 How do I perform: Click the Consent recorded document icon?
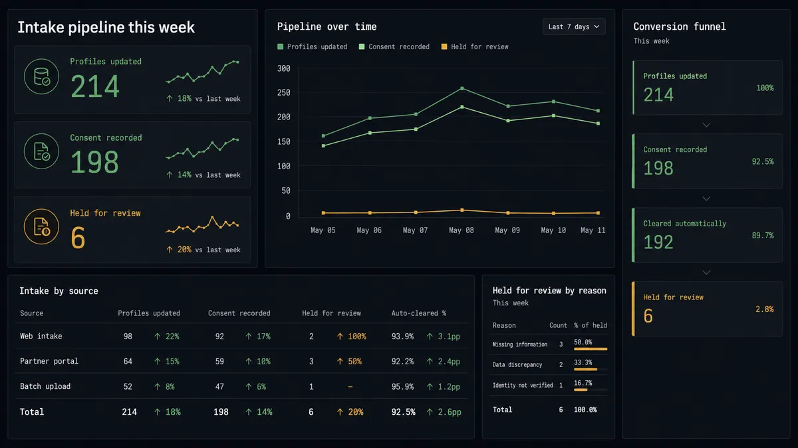pyautogui.click(x=42, y=151)
